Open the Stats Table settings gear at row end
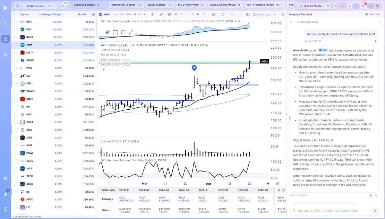 283,190
